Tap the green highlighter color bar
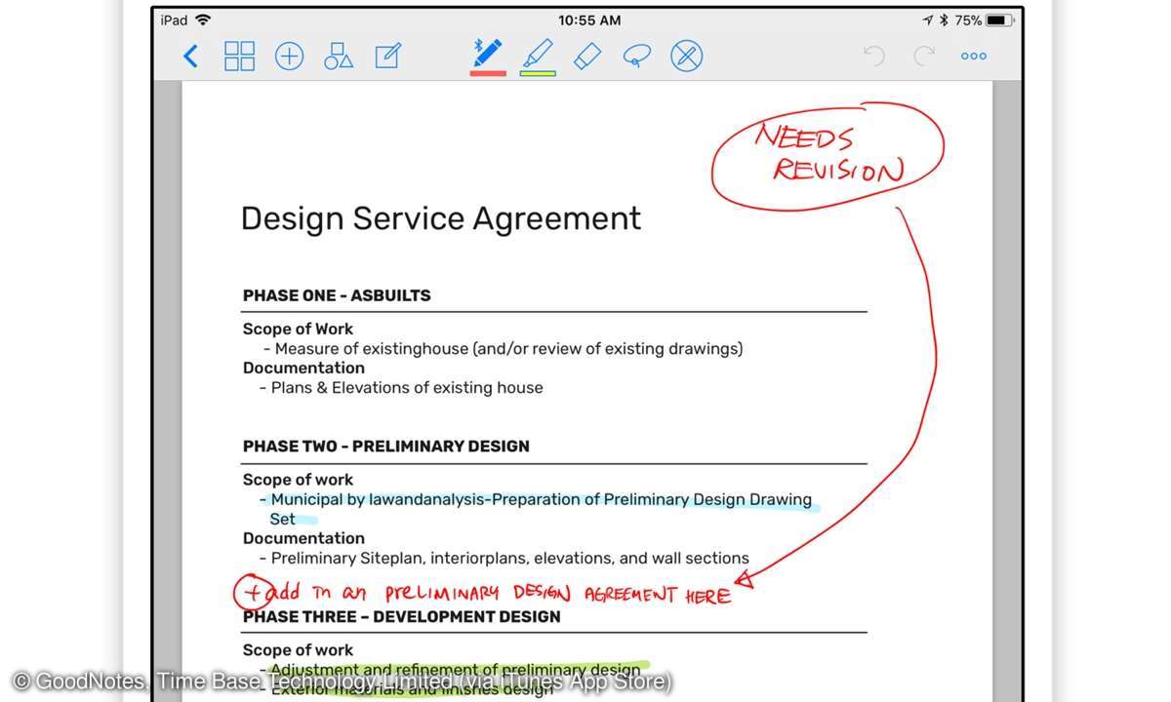The image size is (1171, 702). (538, 73)
